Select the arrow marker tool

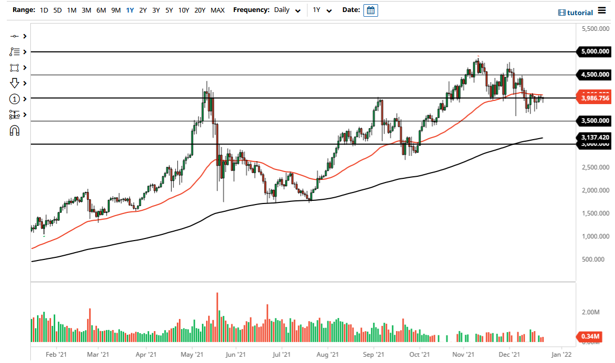click(15, 83)
